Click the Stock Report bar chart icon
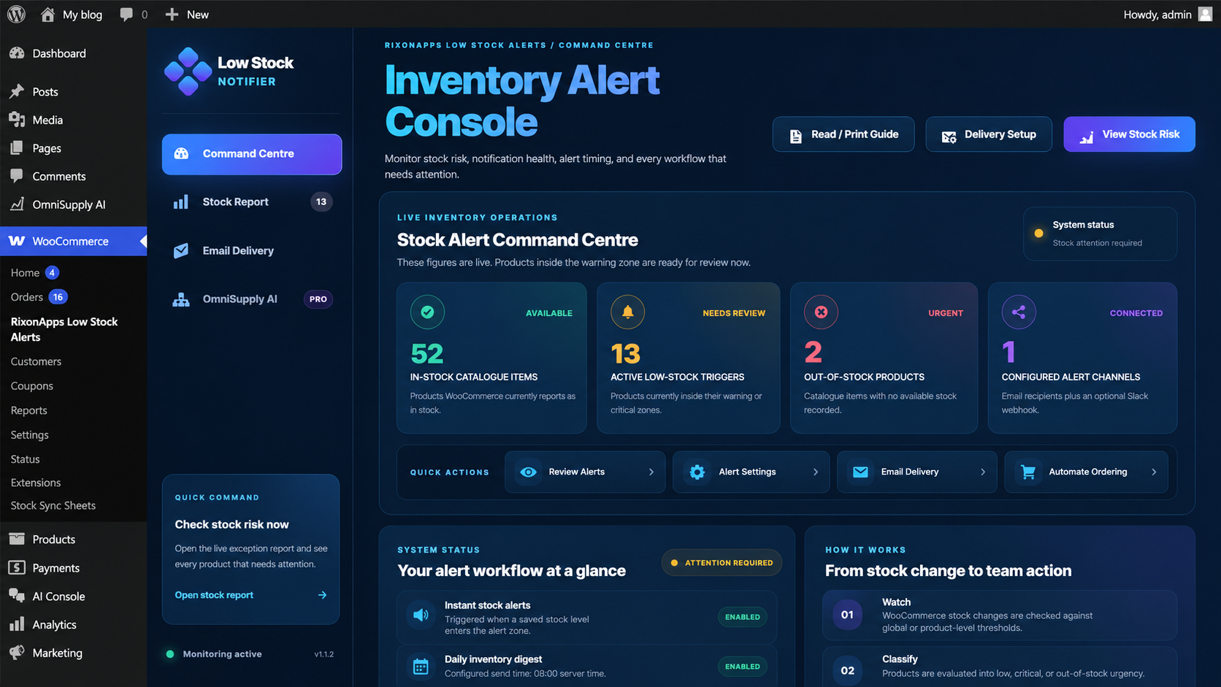This screenshot has height=687, width=1221. pyautogui.click(x=180, y=202)
